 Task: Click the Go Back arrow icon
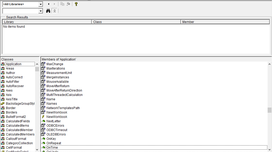tap(48, 4)
